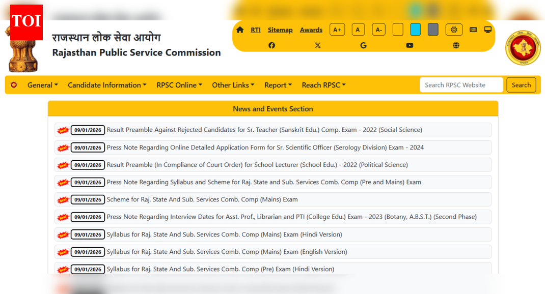Select the X (Twitter) social icon
Screen dimensions: 545x294
318,45
